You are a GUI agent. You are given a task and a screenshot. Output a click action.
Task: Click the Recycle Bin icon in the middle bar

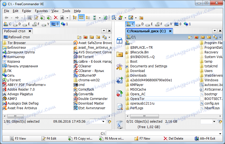(120, 125)
